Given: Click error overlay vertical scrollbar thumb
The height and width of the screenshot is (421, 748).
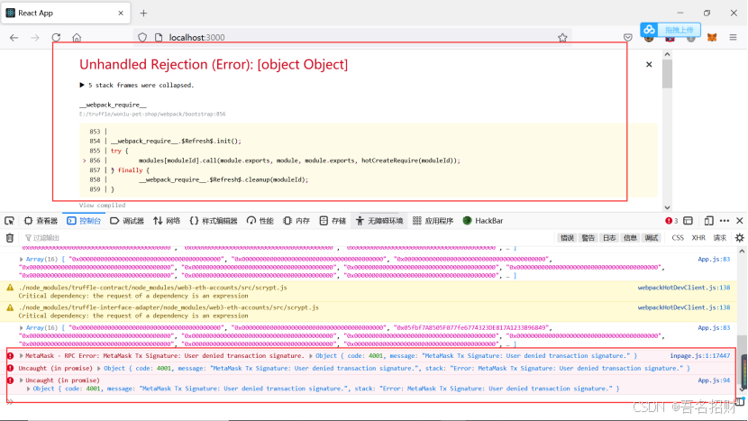Looking at the screenshot, I should [667, 74].
